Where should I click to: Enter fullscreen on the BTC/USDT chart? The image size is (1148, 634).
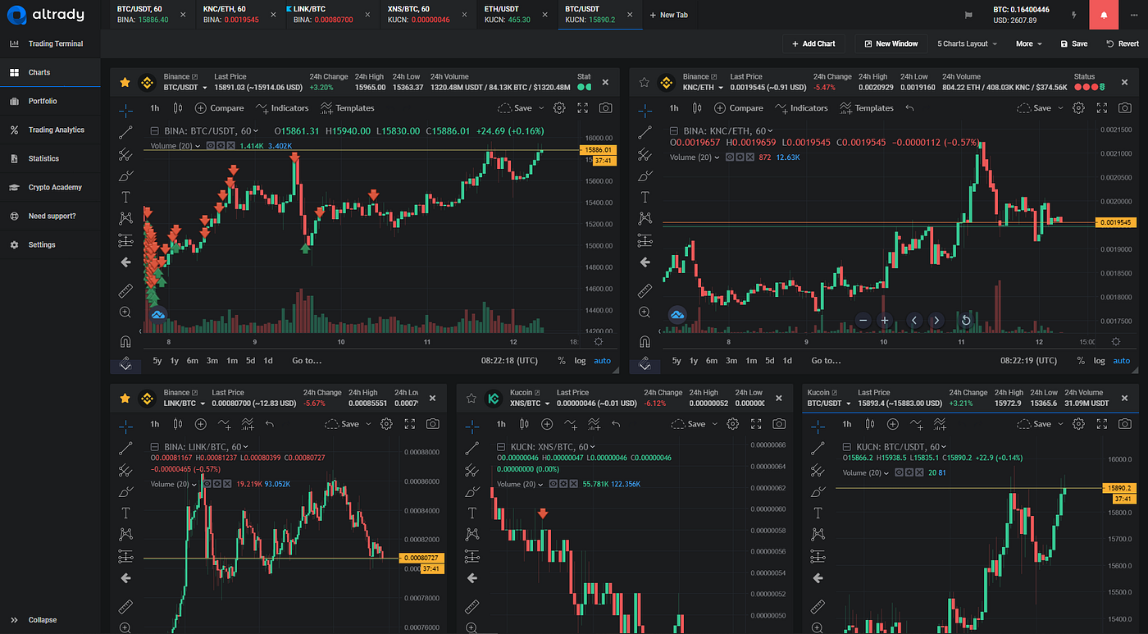pyautogui.click(x=583, y=107)
